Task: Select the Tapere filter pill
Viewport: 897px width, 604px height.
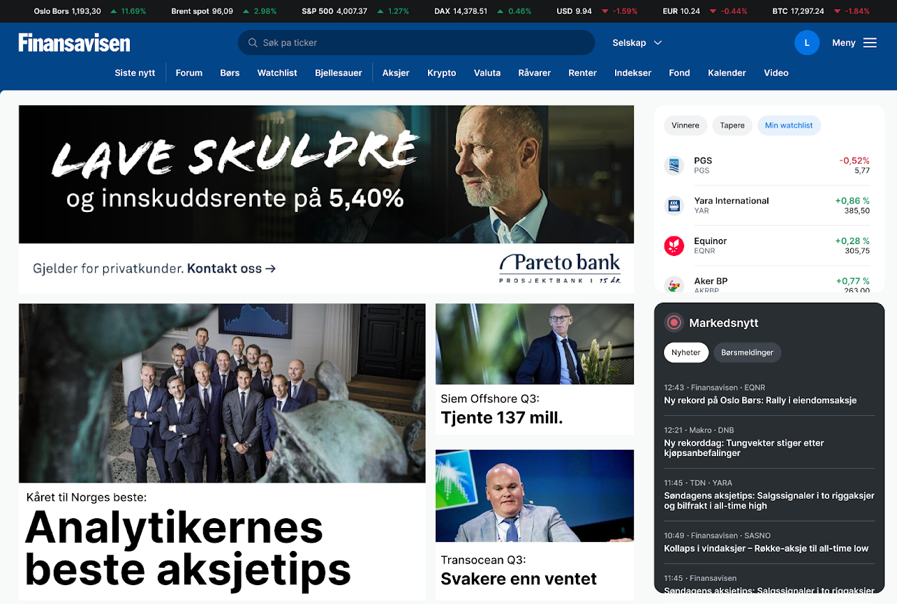Action: point(732,126)
